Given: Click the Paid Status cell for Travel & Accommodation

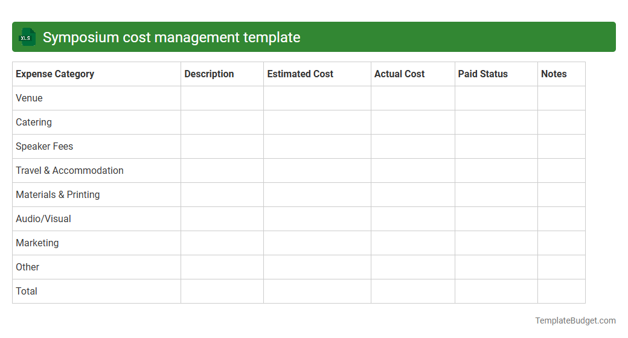Looking at the screenshot, I should [496, 171].
